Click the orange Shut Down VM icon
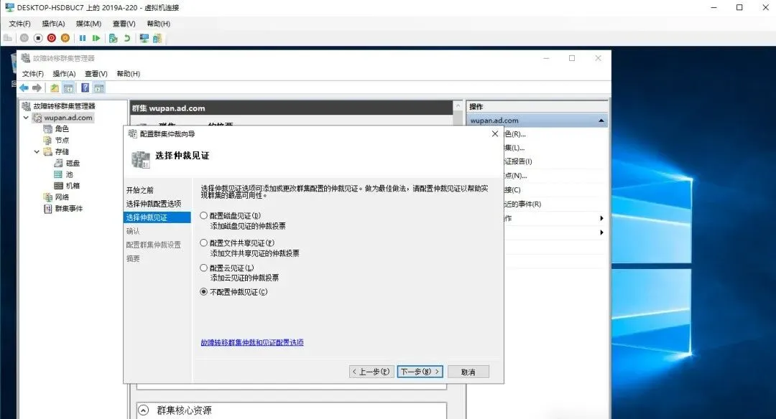 64,38
